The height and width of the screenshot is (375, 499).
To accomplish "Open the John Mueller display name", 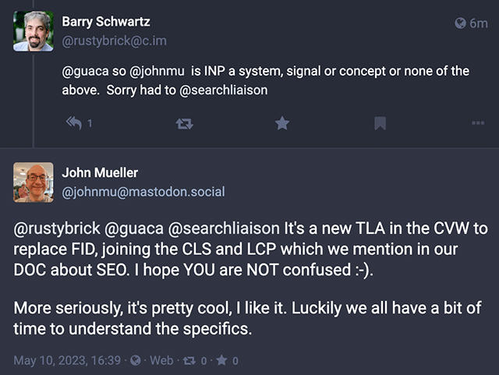I will (100, 173).
